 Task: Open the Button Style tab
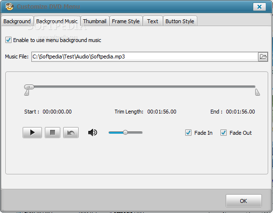(x=180, y=21)
